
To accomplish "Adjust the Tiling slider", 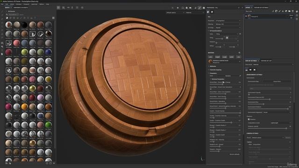I will [x=222, y=39].
